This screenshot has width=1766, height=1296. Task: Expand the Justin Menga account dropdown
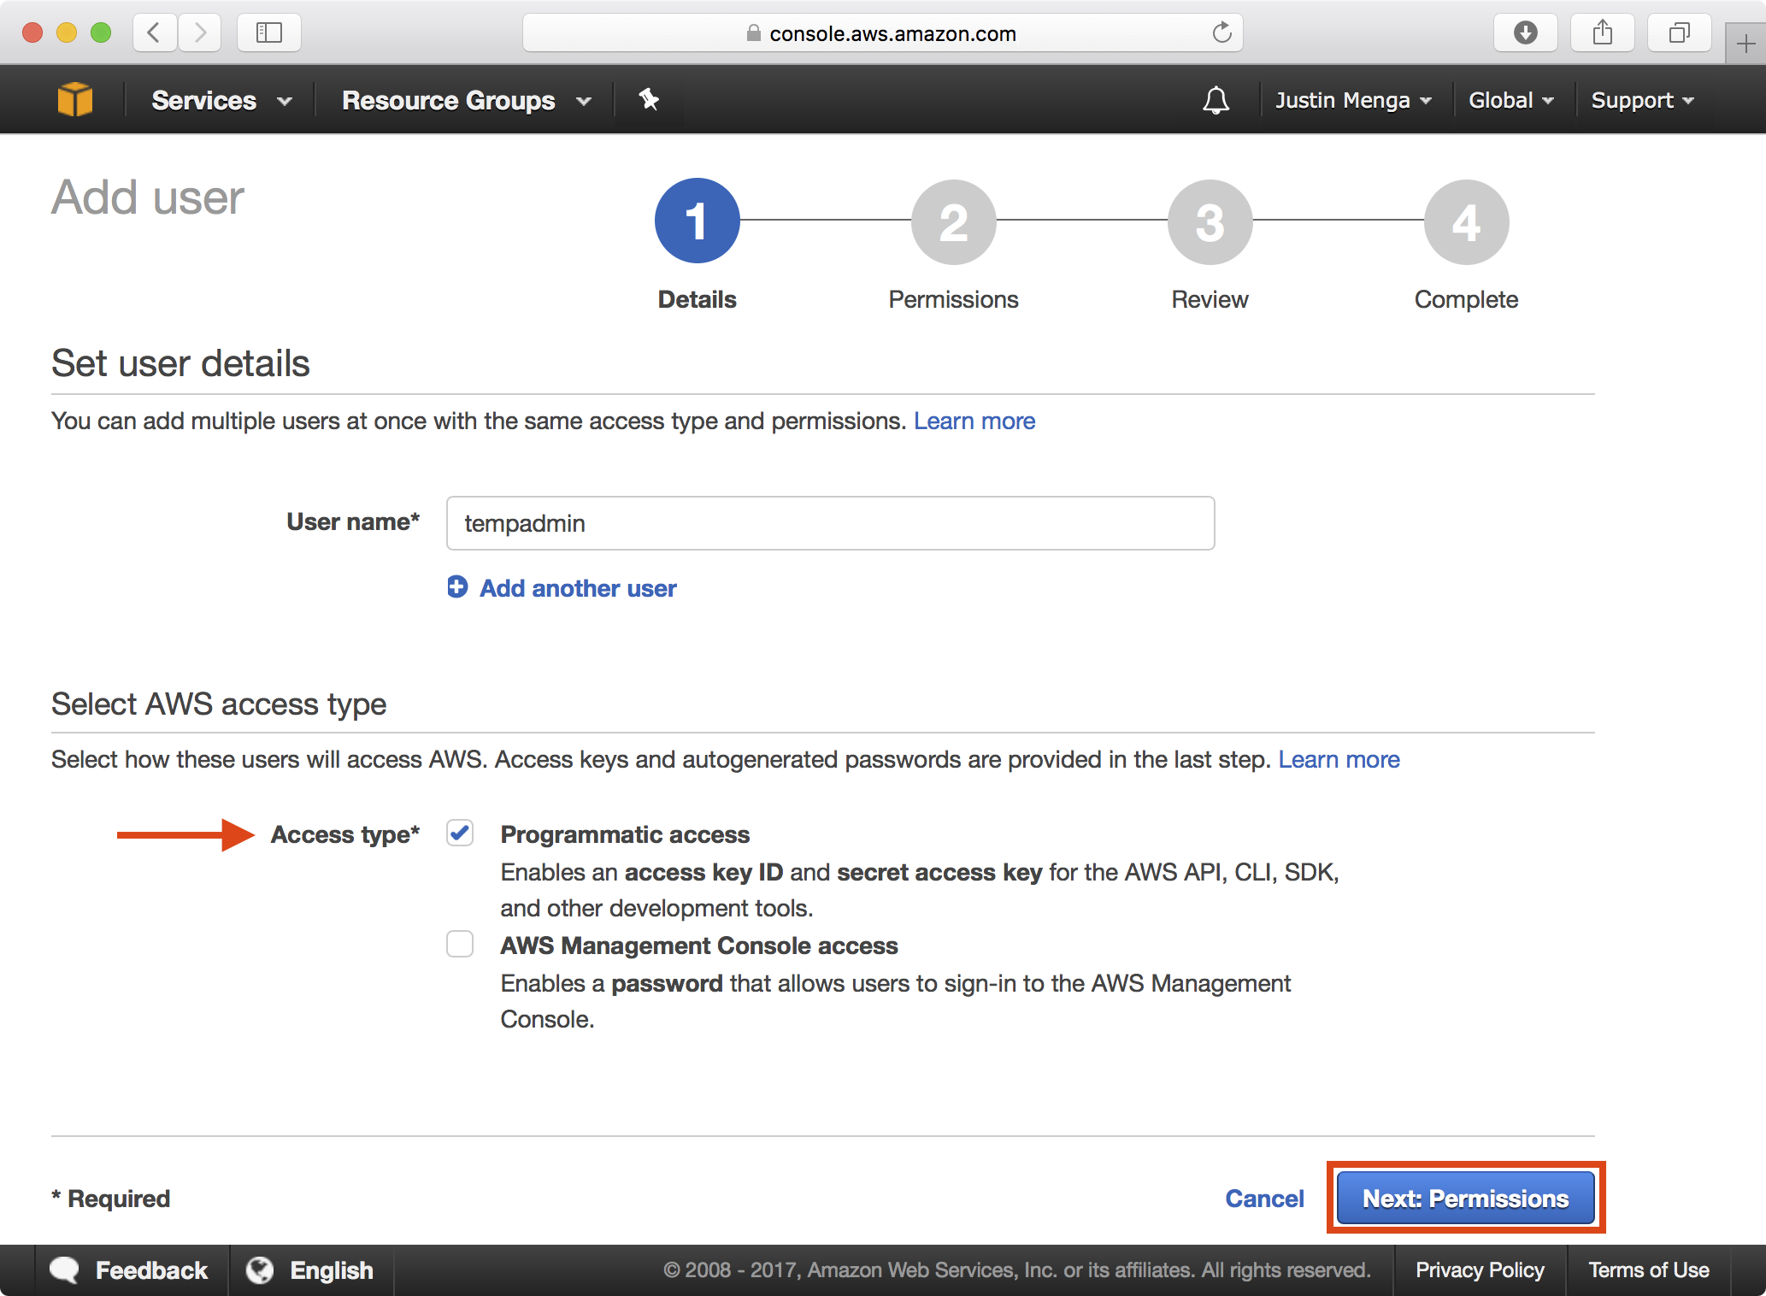(1348, 100)
